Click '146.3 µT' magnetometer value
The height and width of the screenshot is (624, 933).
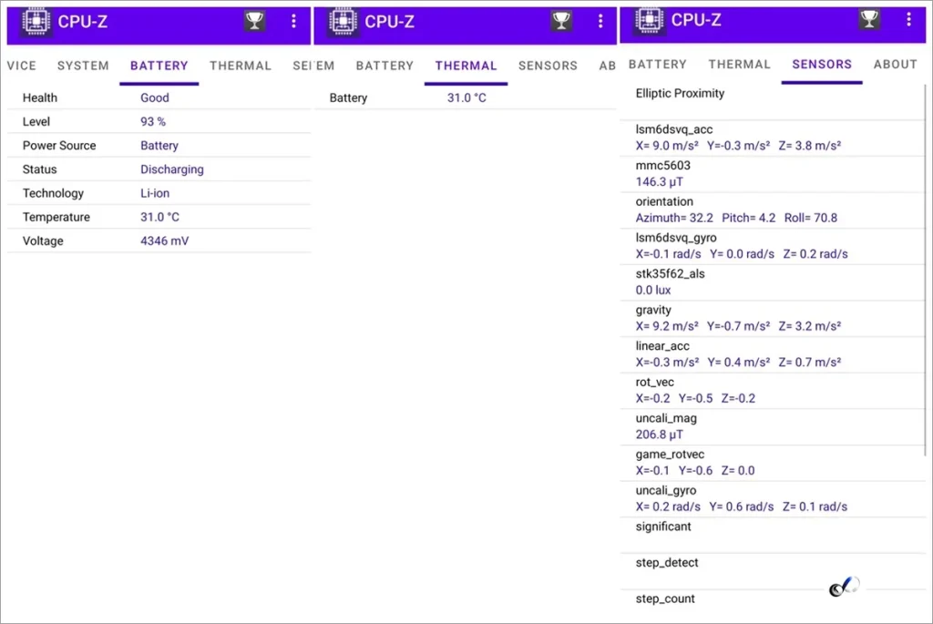[660, 181]
